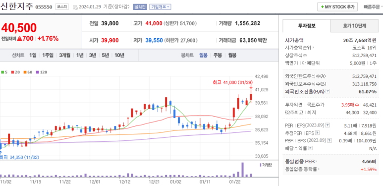Open help icon beside 배당수익률
Image resolution: width=383 pixels, height=186 pixels.
pyautogui.click(x=310, y=148)
